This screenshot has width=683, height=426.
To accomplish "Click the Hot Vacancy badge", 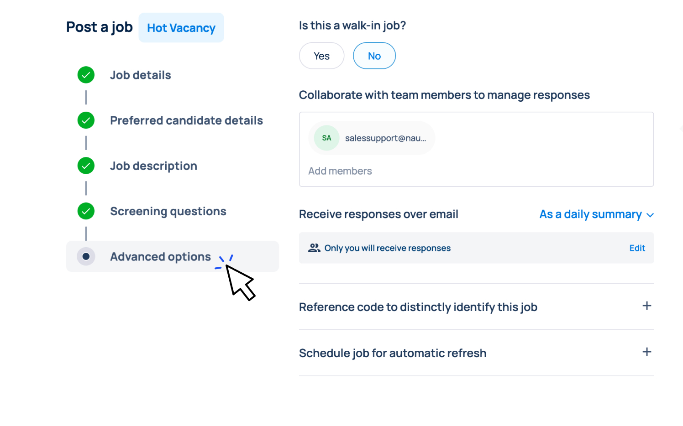I will tap(181, 28).
